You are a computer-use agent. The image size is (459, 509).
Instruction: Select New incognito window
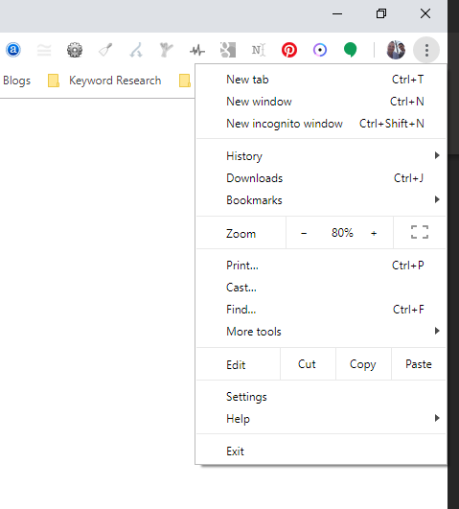point(321,124)
